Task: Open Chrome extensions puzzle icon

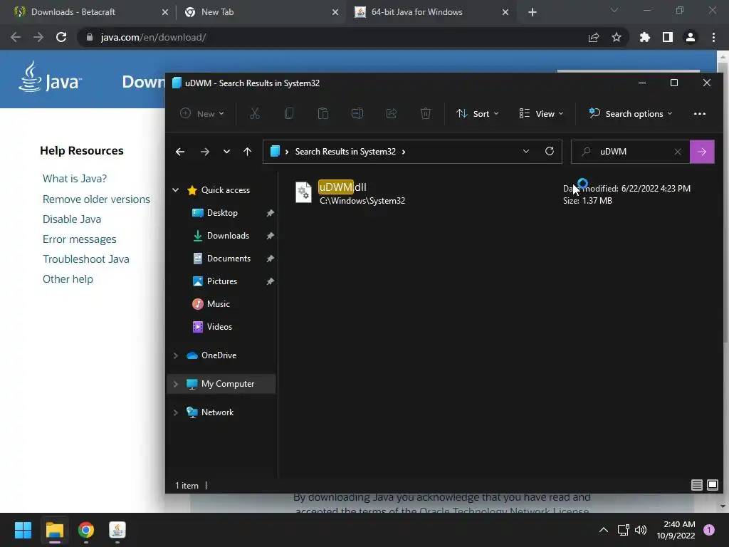Action: [644, 37]
